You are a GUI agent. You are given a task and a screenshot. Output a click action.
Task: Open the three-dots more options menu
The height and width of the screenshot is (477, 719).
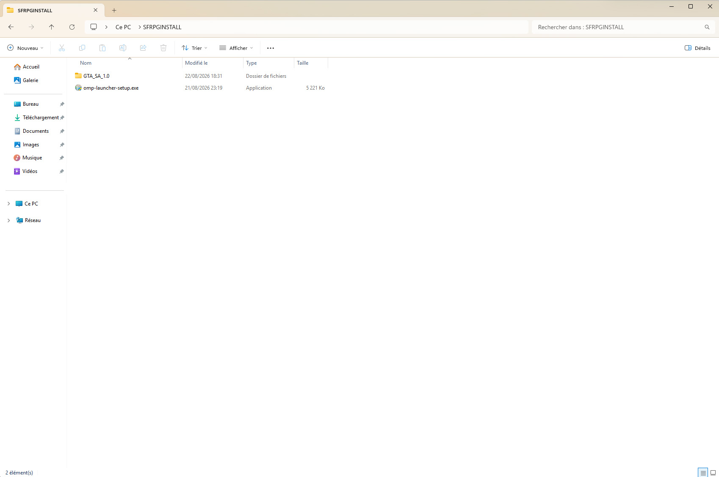click(x=271, y=48)
